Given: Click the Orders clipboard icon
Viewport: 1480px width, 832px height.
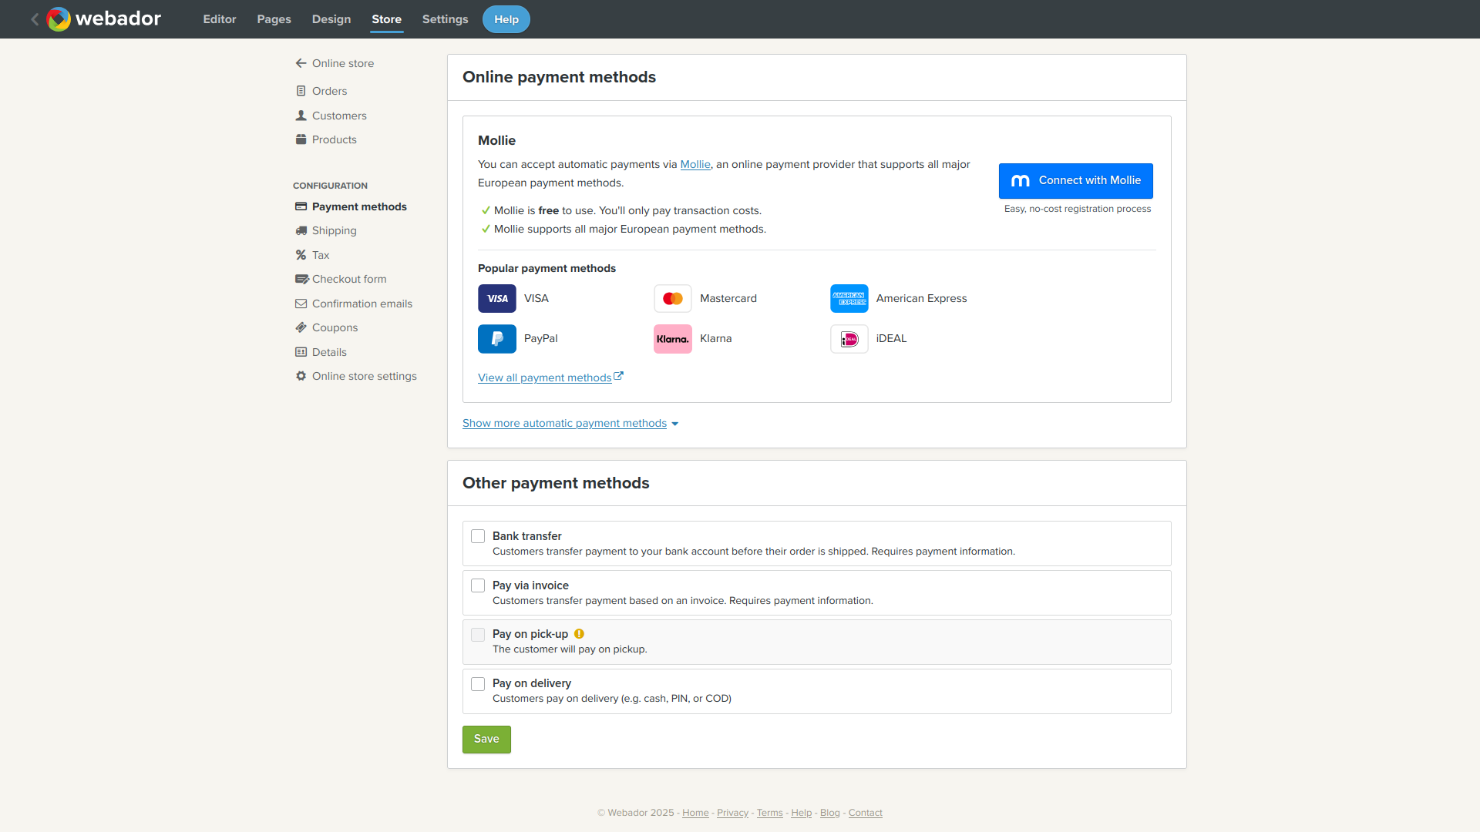Looking at the screenshot, I should pos(301,91).
